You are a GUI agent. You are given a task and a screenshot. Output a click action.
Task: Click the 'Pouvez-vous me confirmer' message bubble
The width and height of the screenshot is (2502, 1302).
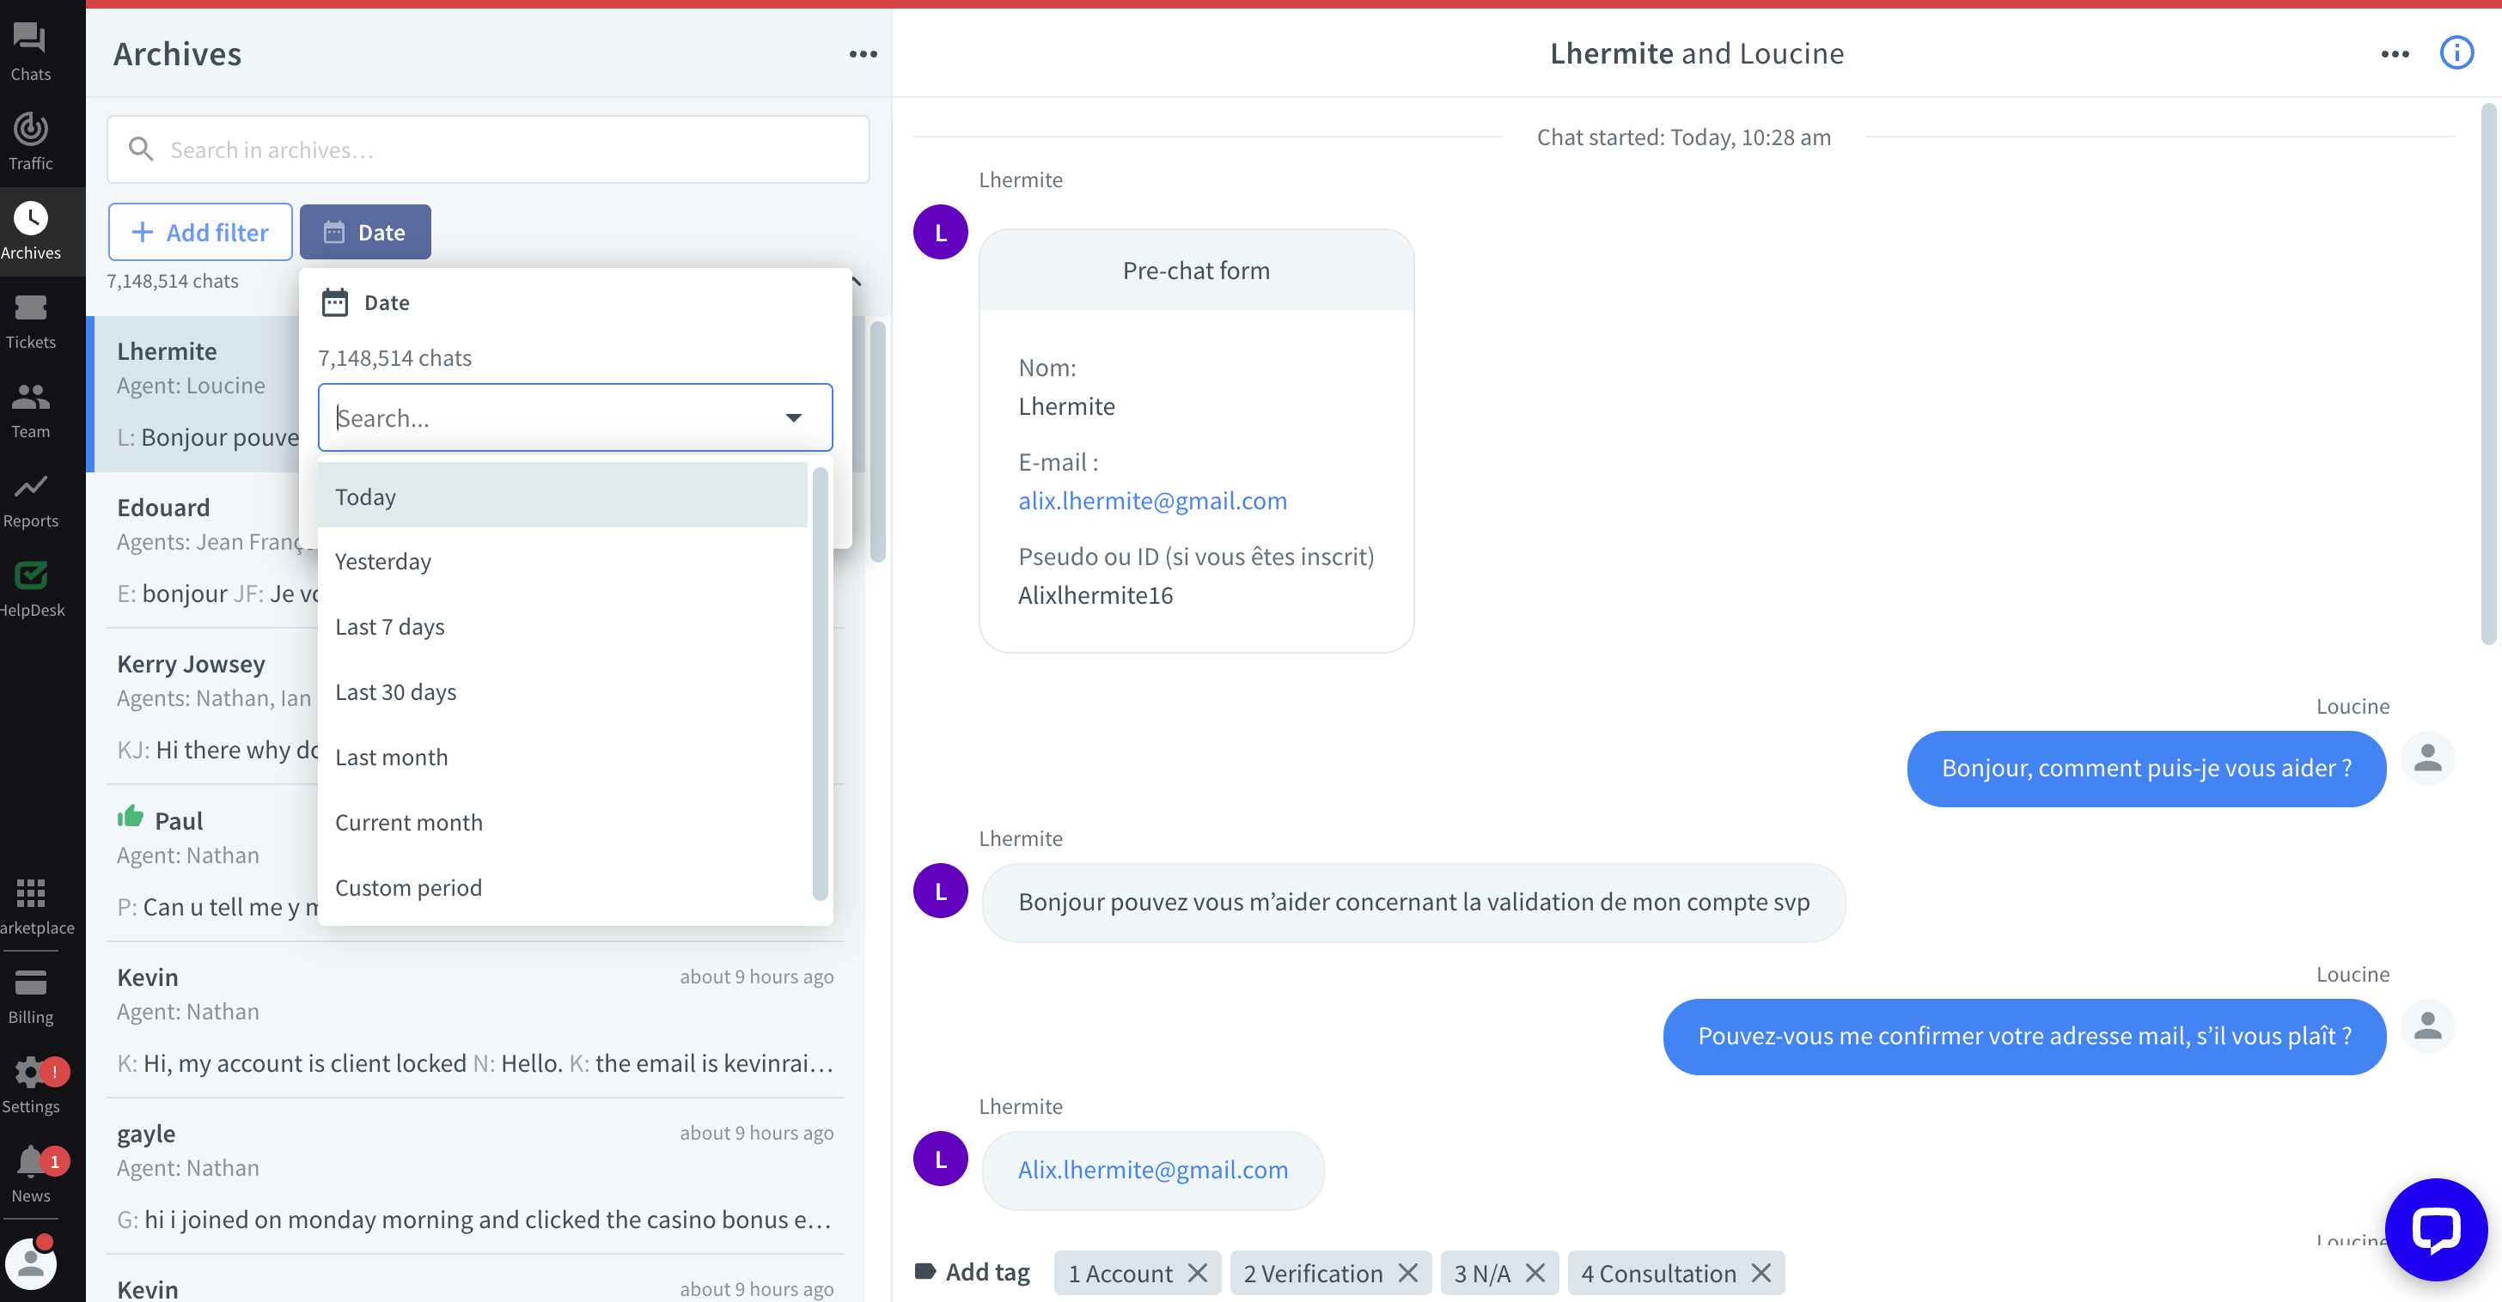pos(2024,1036)
